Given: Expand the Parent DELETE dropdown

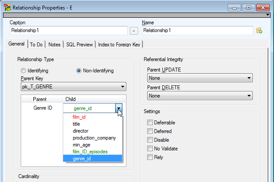Looking at the screenshot, I should pyautogui.click(x=200, y=96).
